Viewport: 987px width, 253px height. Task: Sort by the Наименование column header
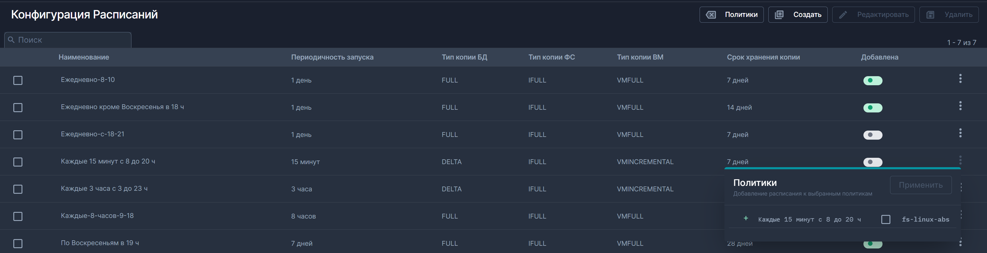point(84,57)
